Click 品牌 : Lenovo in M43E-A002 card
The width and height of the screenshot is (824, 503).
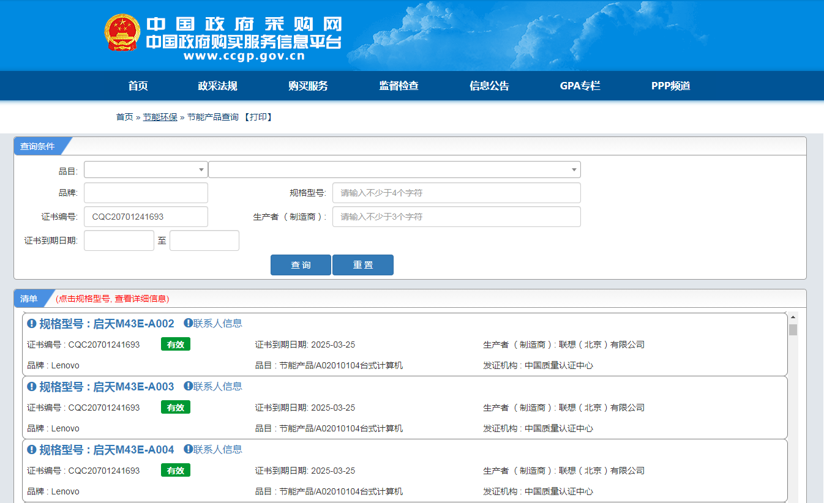53,365
